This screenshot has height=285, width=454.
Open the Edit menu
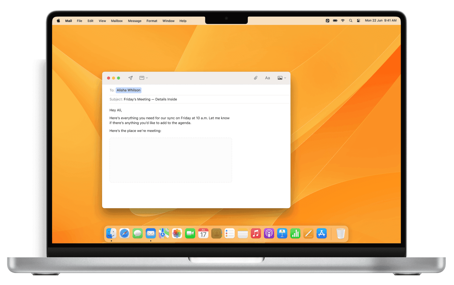click(x=91, y=21)
